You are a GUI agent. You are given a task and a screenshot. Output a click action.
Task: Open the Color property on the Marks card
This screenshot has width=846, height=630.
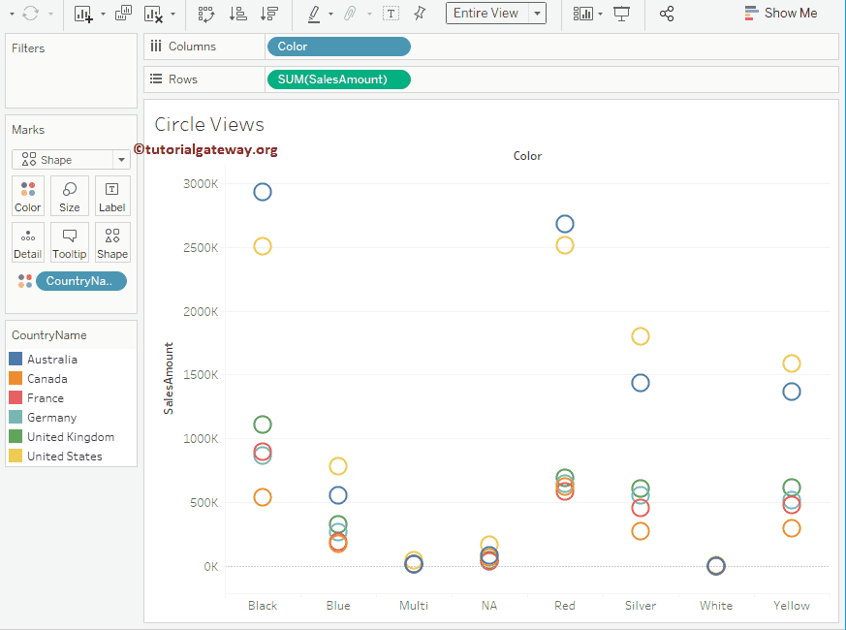[27, 195]
